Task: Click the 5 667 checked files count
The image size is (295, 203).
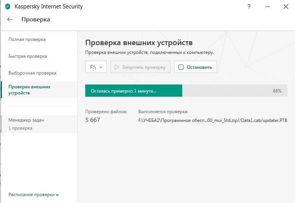Action: (92, 120)
